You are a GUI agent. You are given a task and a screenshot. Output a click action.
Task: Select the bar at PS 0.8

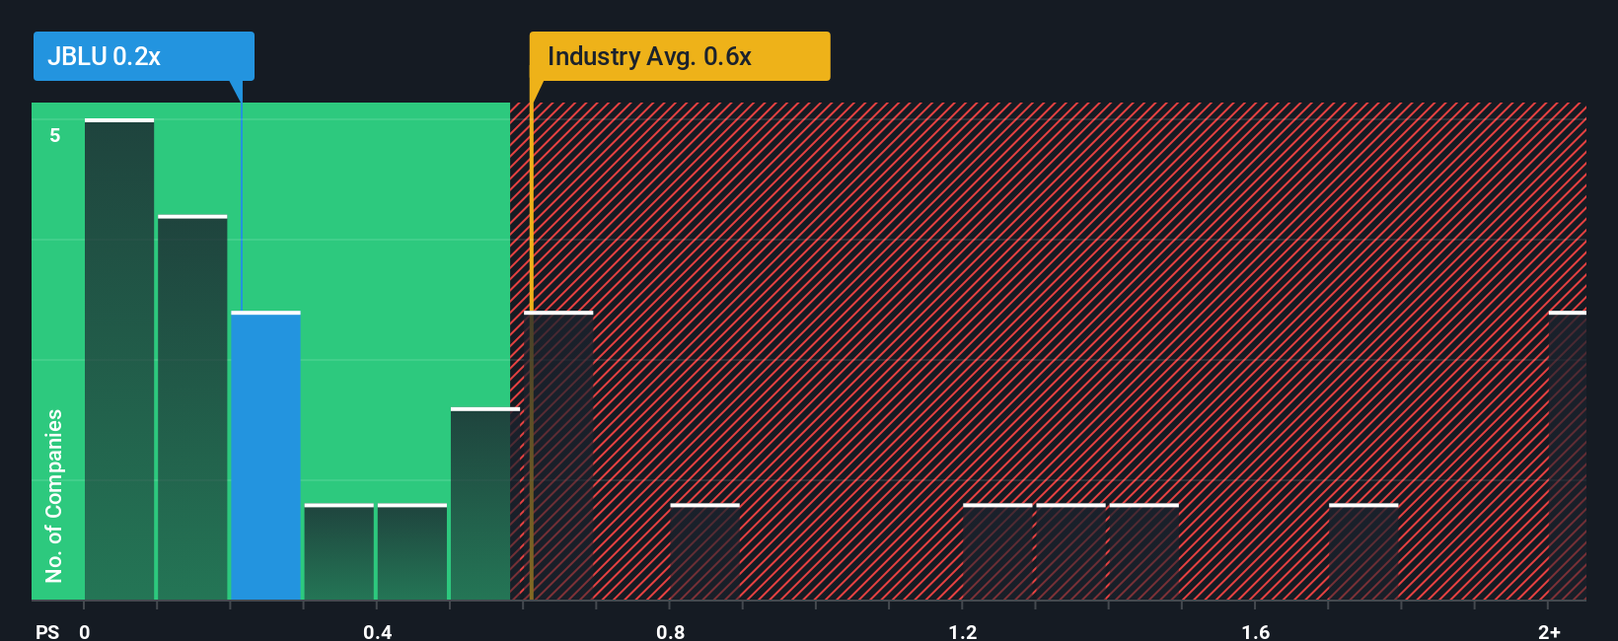tap(704, 552)
